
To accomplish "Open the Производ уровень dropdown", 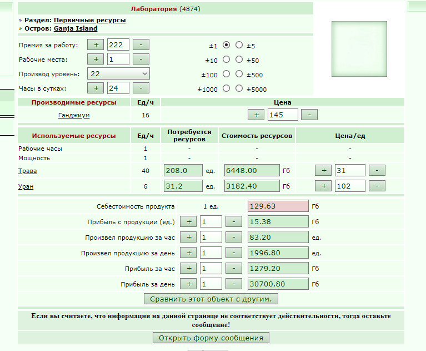I will (118, 73).
